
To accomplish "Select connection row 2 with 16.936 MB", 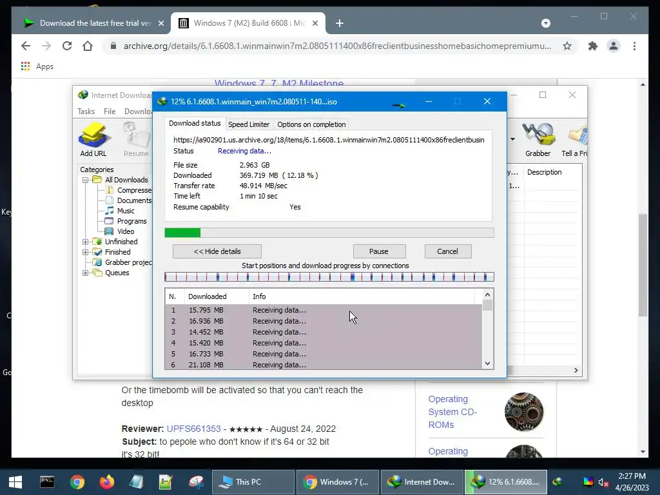I will (324, 321).
